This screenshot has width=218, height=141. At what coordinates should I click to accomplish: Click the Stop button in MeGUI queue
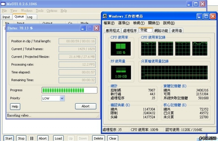pos(21,138)
